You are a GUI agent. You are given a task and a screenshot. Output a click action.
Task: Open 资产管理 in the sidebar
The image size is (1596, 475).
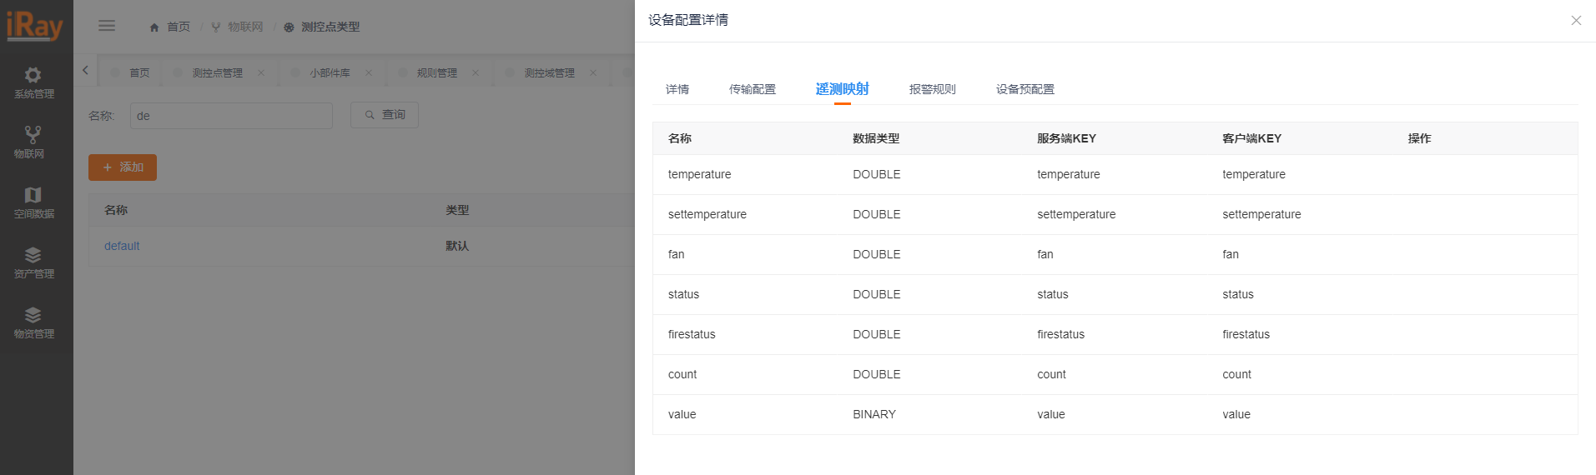pos(33,262)
